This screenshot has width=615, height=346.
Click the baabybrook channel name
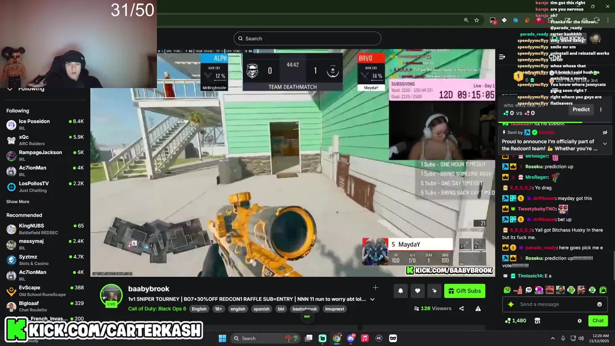(148, 289)
